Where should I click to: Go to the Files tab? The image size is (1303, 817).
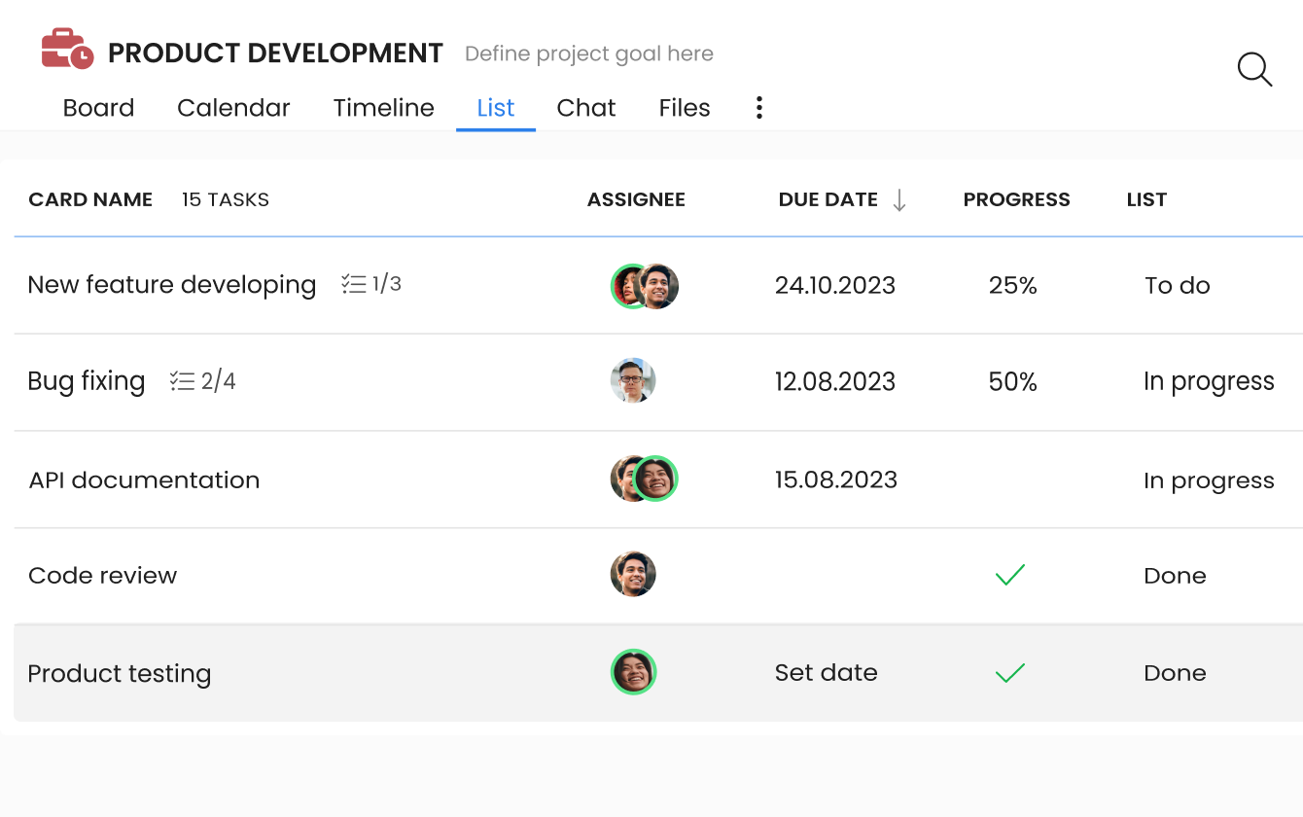685,108
